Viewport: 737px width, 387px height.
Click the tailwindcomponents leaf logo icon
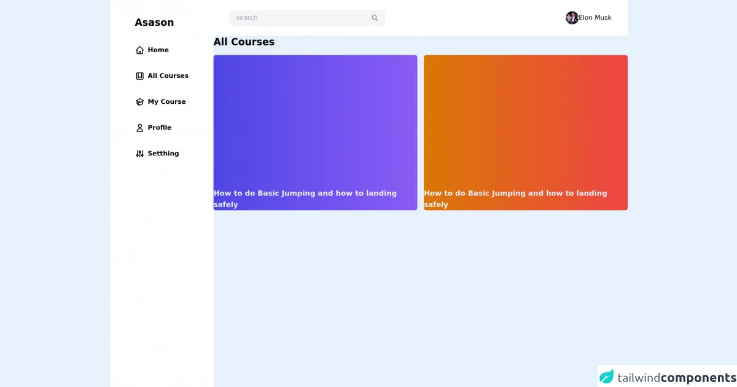click(607, 377)
